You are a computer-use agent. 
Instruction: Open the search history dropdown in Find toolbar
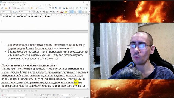pos(26,95)
